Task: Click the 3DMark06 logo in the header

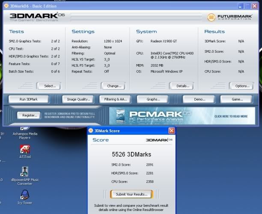Action: 37,17
